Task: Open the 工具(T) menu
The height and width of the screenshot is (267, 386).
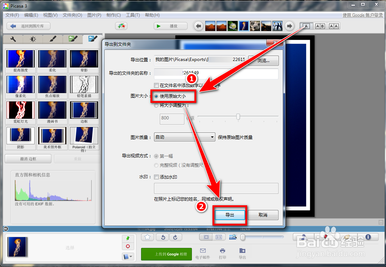Action: [x=132, y=15]
